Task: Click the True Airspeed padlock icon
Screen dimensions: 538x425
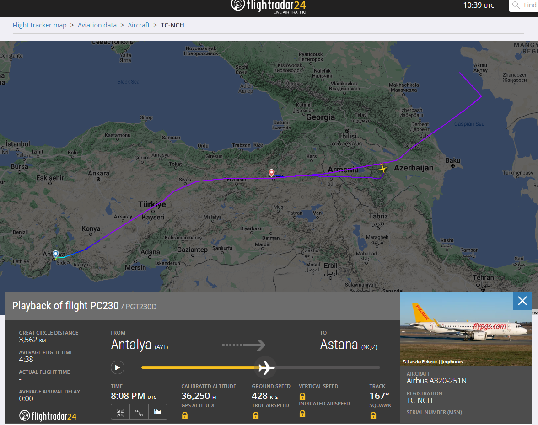Action: [x=256, y=415]
